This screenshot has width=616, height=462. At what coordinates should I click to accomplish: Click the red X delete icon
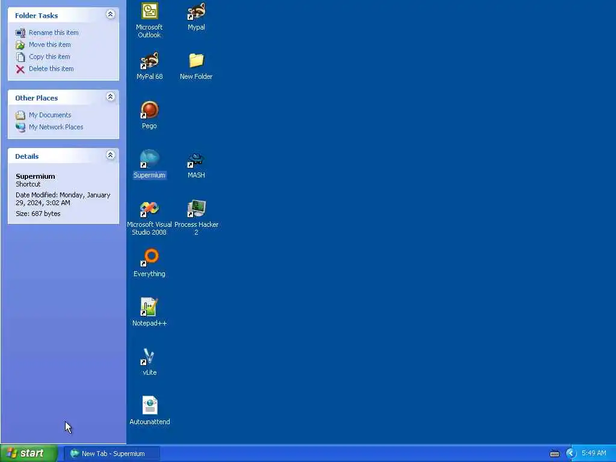coord(20,69)
